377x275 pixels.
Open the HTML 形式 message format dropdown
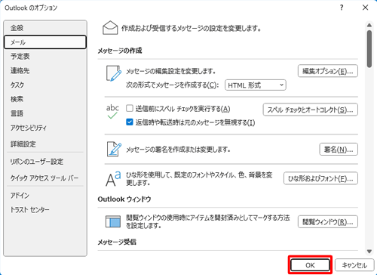(256, 85)
